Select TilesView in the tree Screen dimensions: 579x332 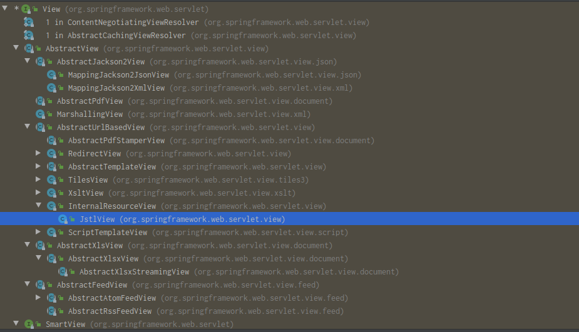tap(88, 180)
